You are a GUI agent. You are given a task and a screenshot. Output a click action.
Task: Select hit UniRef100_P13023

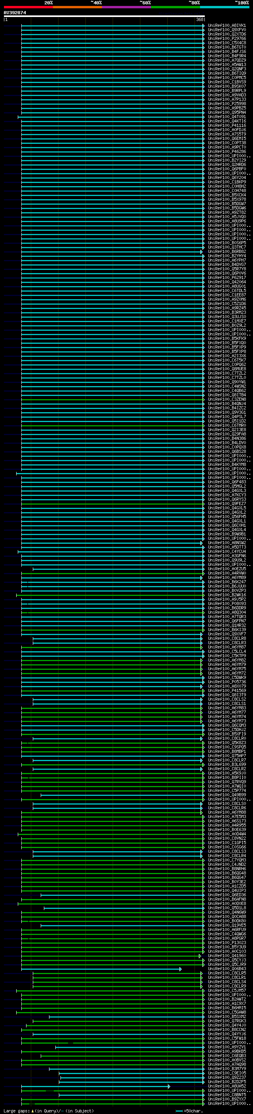click(x=227, y=942)
